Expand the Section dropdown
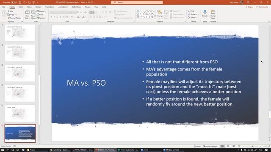Image resolution: width=271 pixels, height=152 pixels. pos(41,18)
